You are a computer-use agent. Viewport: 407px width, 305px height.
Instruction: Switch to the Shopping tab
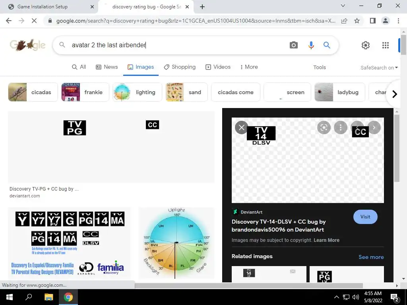[180, 67]
